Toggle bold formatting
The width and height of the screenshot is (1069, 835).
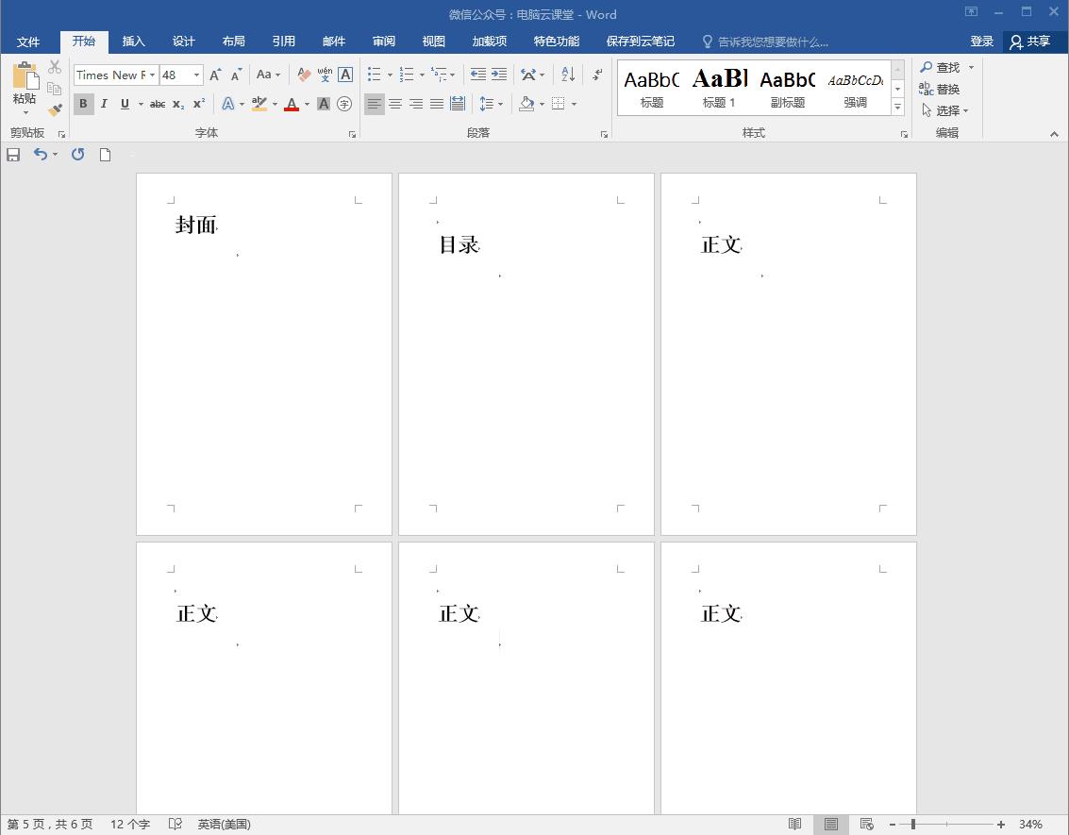click(x=83, y=103)
